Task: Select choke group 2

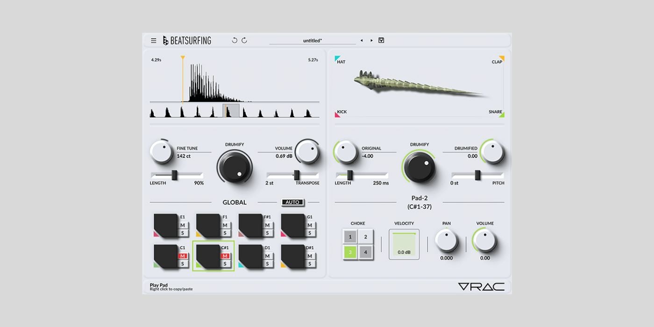Action: 366,237
